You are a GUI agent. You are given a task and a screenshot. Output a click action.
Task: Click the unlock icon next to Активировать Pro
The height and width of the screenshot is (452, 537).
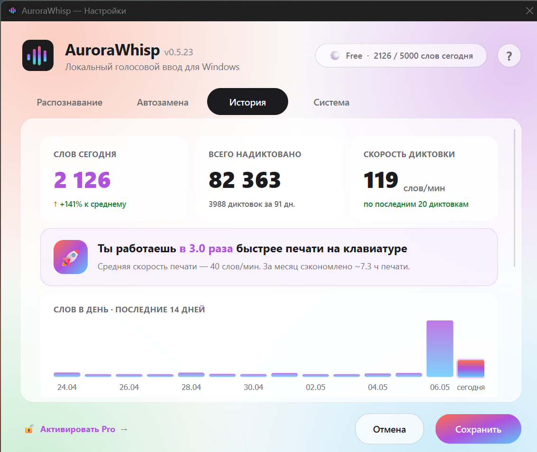(29, 429)
